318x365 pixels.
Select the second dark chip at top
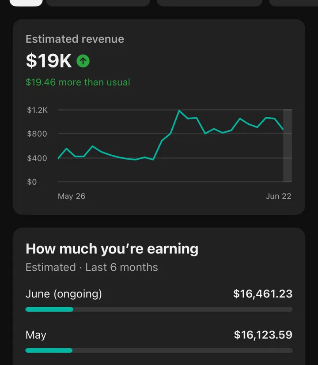coord(98,3)
